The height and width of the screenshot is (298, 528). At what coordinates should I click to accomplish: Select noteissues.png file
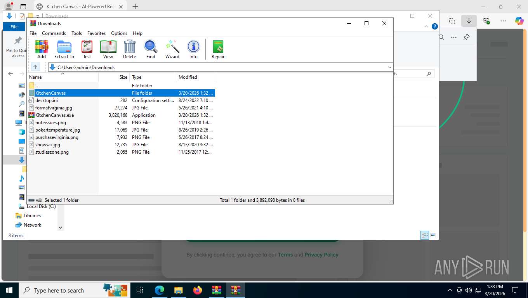121,123
